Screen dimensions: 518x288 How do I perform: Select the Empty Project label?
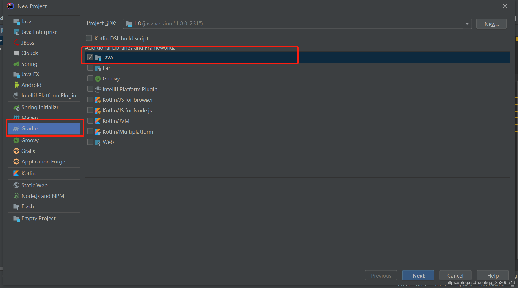click(x=38, y=218)
